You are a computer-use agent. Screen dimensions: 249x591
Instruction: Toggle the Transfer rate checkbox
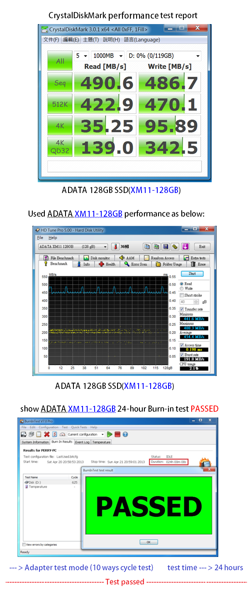(x=182, y=309)
